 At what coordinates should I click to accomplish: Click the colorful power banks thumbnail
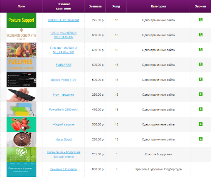click(21, 110)
